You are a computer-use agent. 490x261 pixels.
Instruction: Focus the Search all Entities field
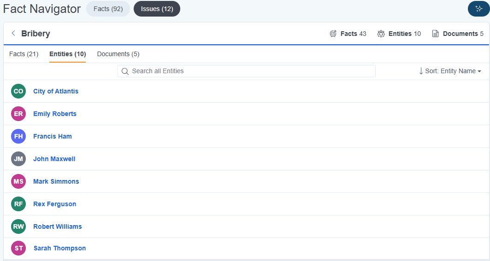(x=247, y=71)
